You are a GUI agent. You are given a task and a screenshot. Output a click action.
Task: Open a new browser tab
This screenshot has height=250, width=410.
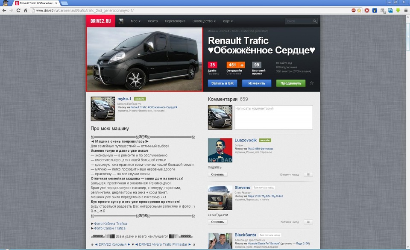tap(64, 3)
